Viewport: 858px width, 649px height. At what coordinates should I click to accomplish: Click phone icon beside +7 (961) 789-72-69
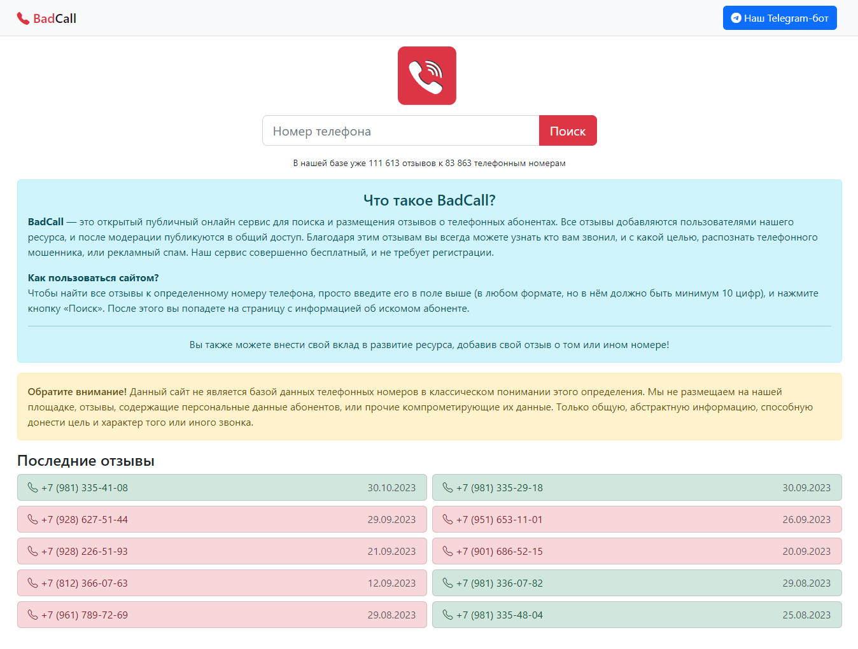32,615
